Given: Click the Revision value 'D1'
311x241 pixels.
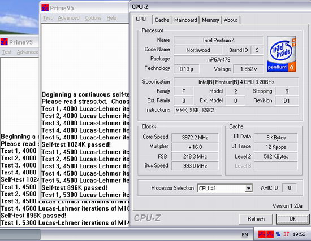Looking at the screenshot, I should [287, 101].
